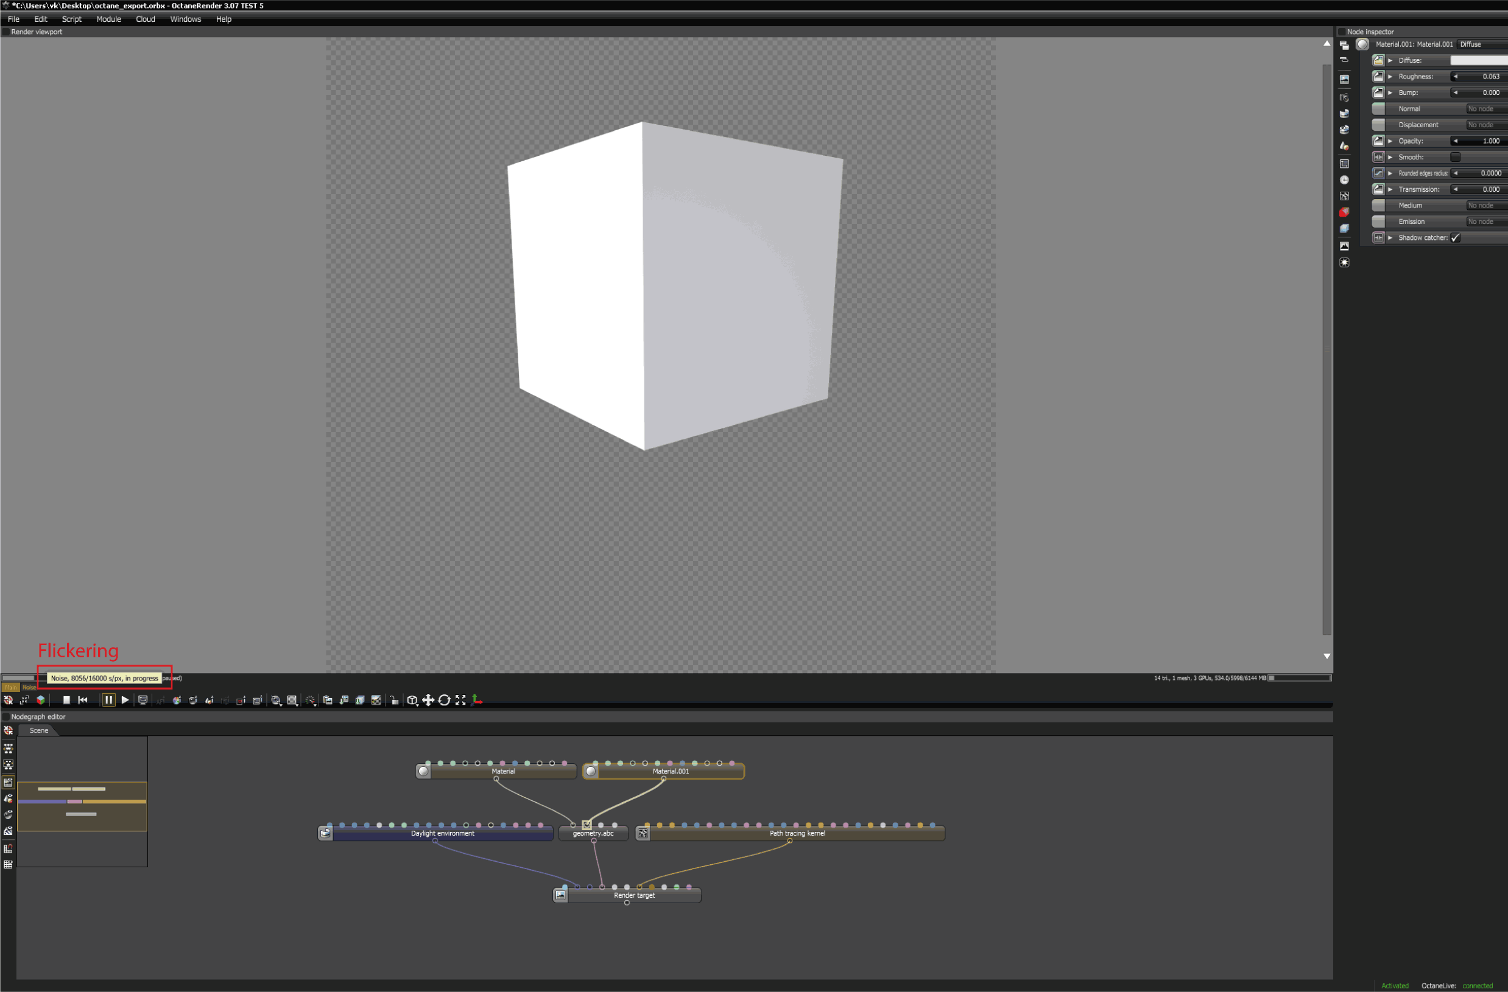
Task: Click the Main render pass button
Action: pyautogui.click(x=11, y=688)
